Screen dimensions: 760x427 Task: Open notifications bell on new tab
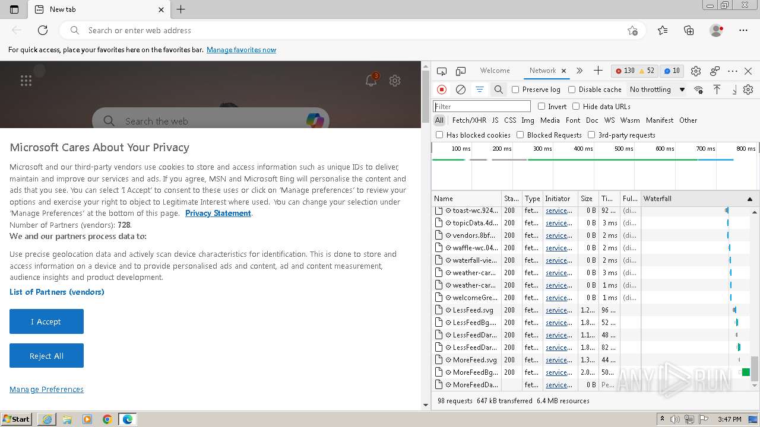[x=371, y=80]
